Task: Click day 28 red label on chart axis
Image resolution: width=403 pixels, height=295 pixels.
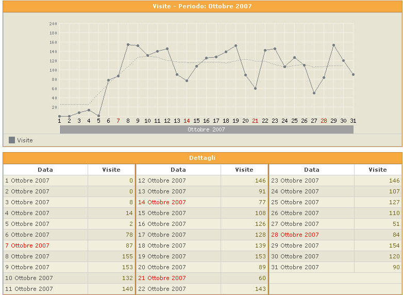Action: tap(324, 121)
